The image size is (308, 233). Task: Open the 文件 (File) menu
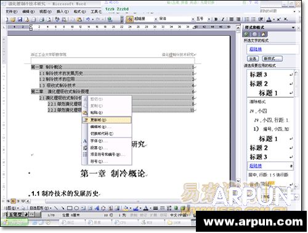(11, 12)
